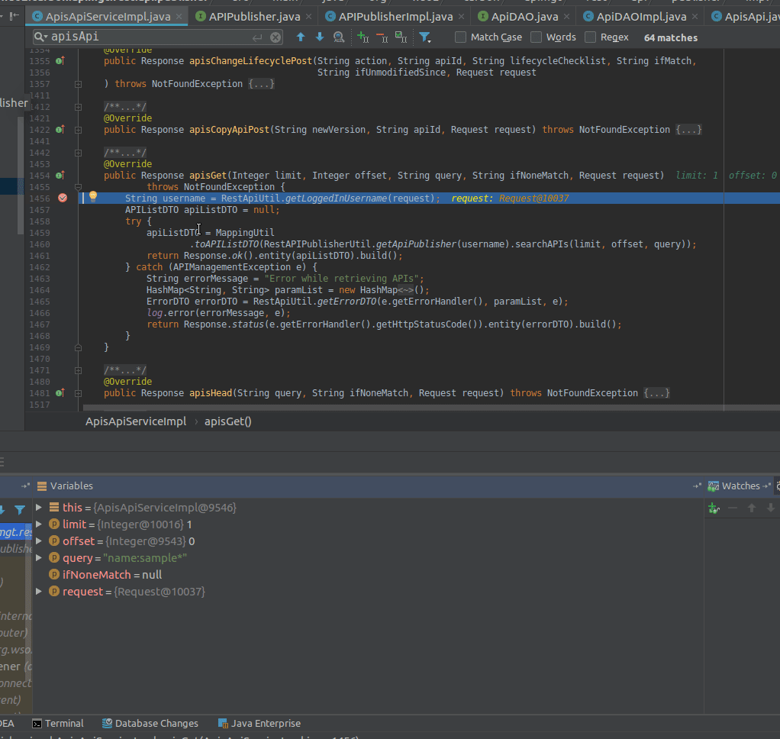The width and height of the screenshot is (780, 739).
Task: Click override gutter icon on line 1481
Action: [60, 392]
